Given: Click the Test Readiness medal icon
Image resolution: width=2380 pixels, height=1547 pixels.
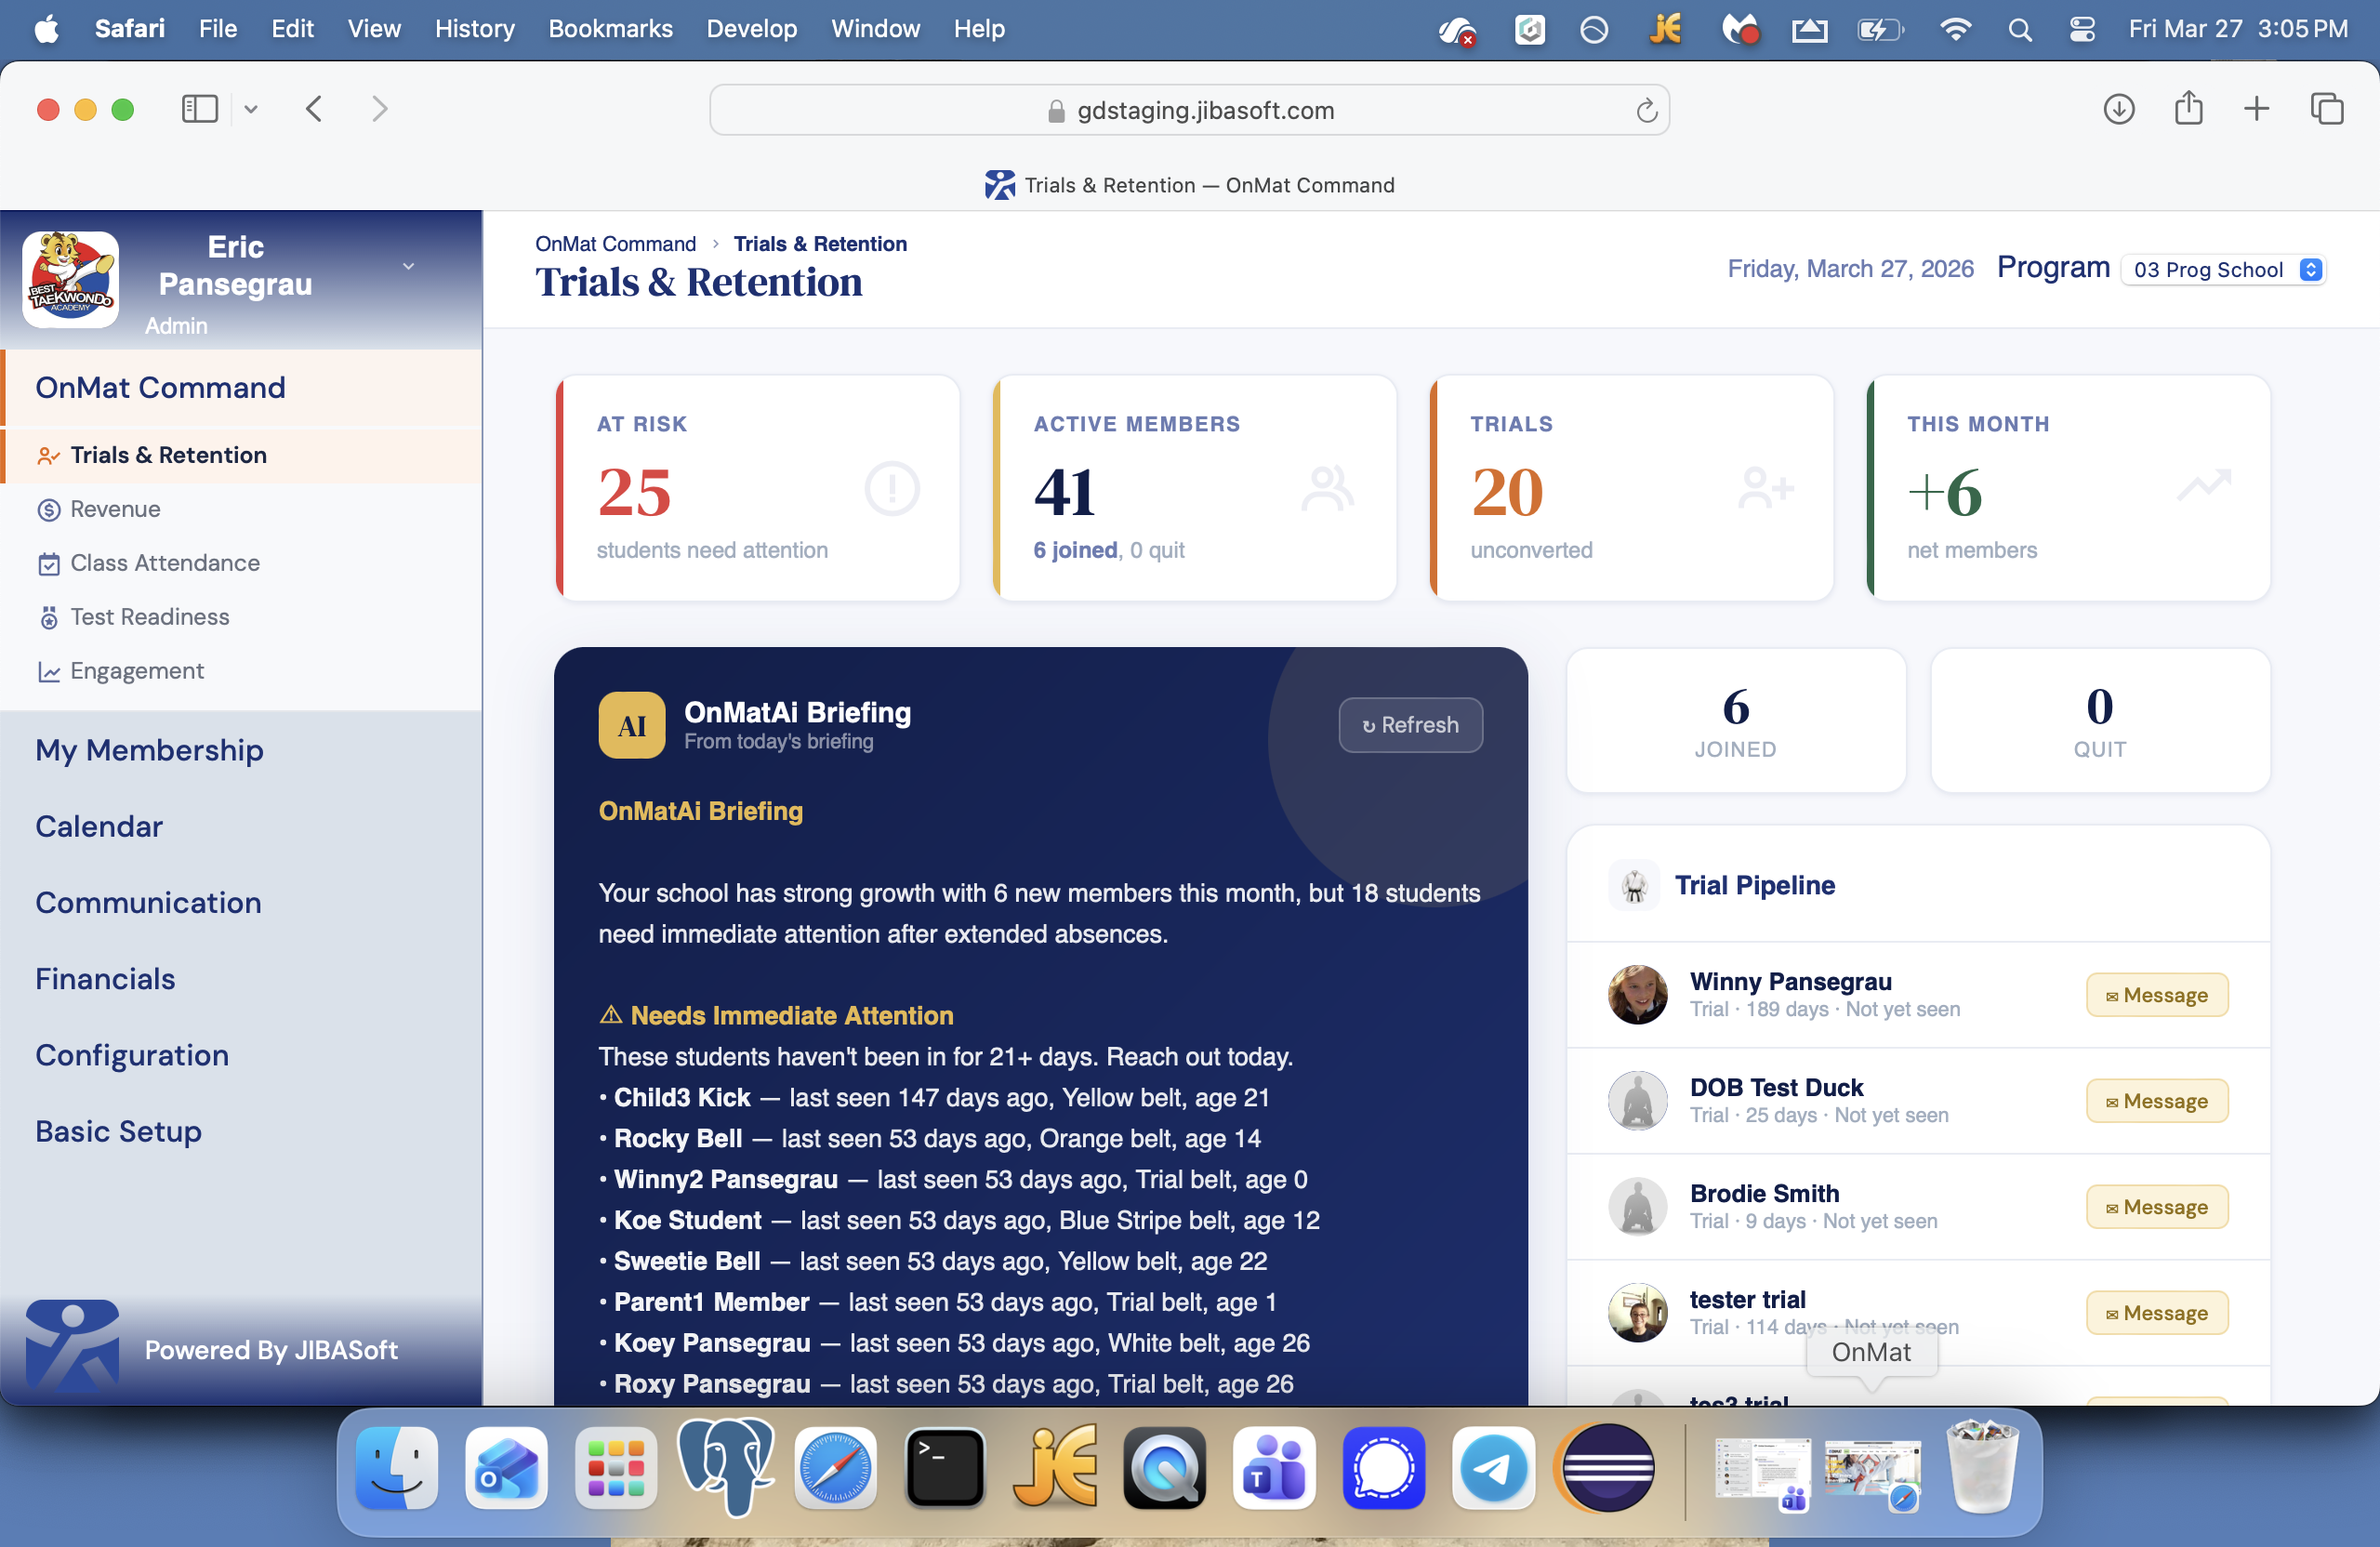Looking at the screenshot, I should 48,618.
